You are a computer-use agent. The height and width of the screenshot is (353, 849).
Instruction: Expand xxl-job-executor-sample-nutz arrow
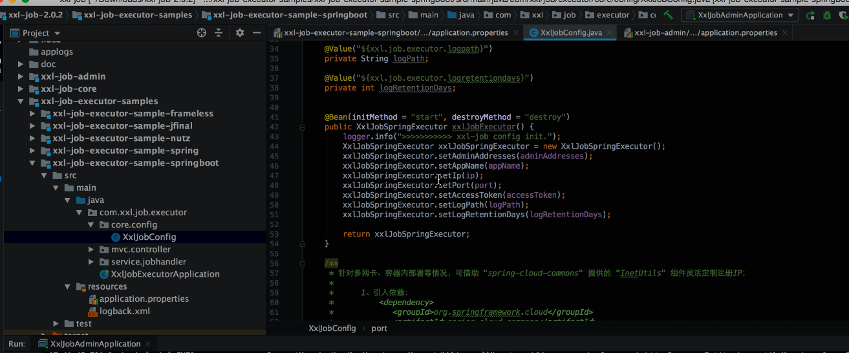32,138
